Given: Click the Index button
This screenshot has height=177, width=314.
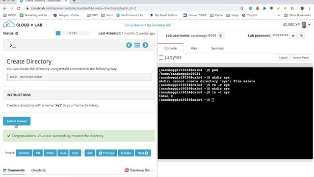Looking at the screenshot, I should click(126, 153).
